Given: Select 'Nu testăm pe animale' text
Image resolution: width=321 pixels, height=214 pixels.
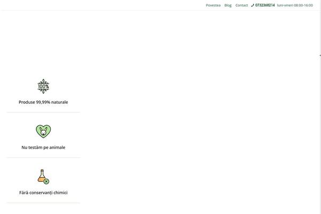Looking at the screenshot, I should [x=43, y=148].
